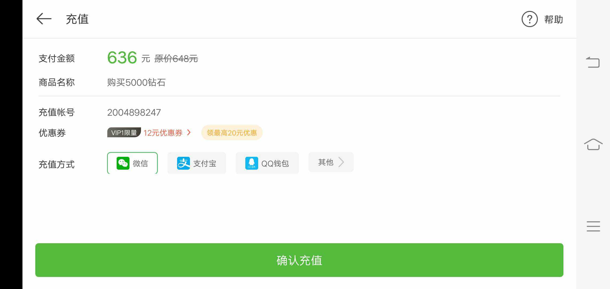The width and height of the screenshot is (610, 289).
Task: Tap the VIP1限量 badge
Action: tap(124, 132)
